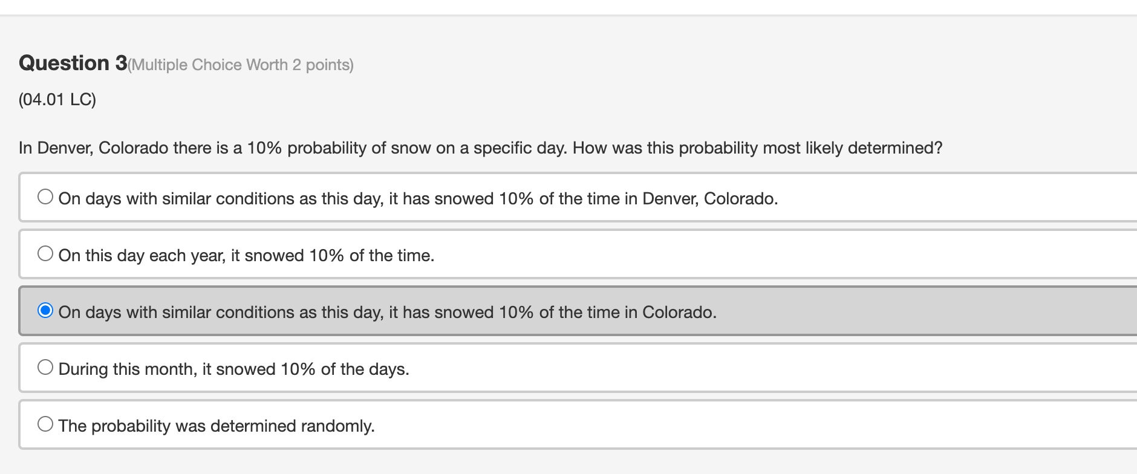Click the '(Multiple Choice Worth 2 points)' label
Image resolution: width=1137 pixels, height=474 pixels.
[241, 65]
